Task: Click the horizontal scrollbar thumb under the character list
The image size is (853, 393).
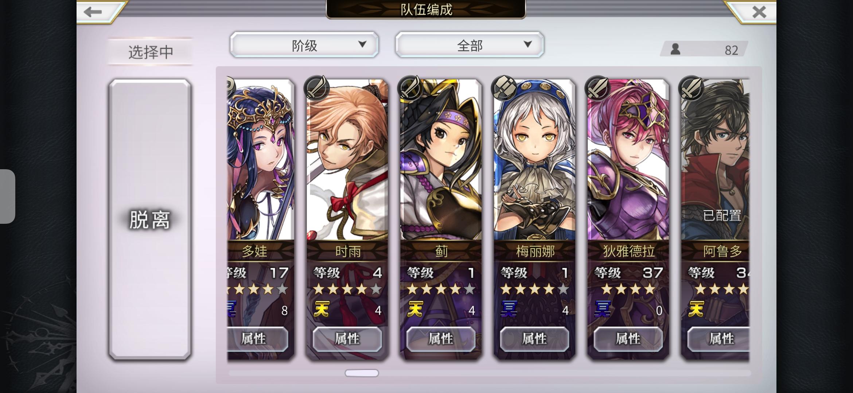Action: 362,373
